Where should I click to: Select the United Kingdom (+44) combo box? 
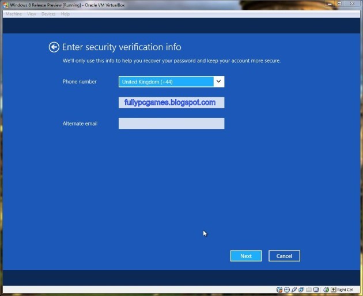point(171,82)
